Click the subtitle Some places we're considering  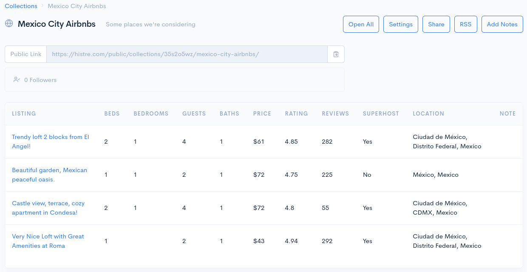coord(150,24)
